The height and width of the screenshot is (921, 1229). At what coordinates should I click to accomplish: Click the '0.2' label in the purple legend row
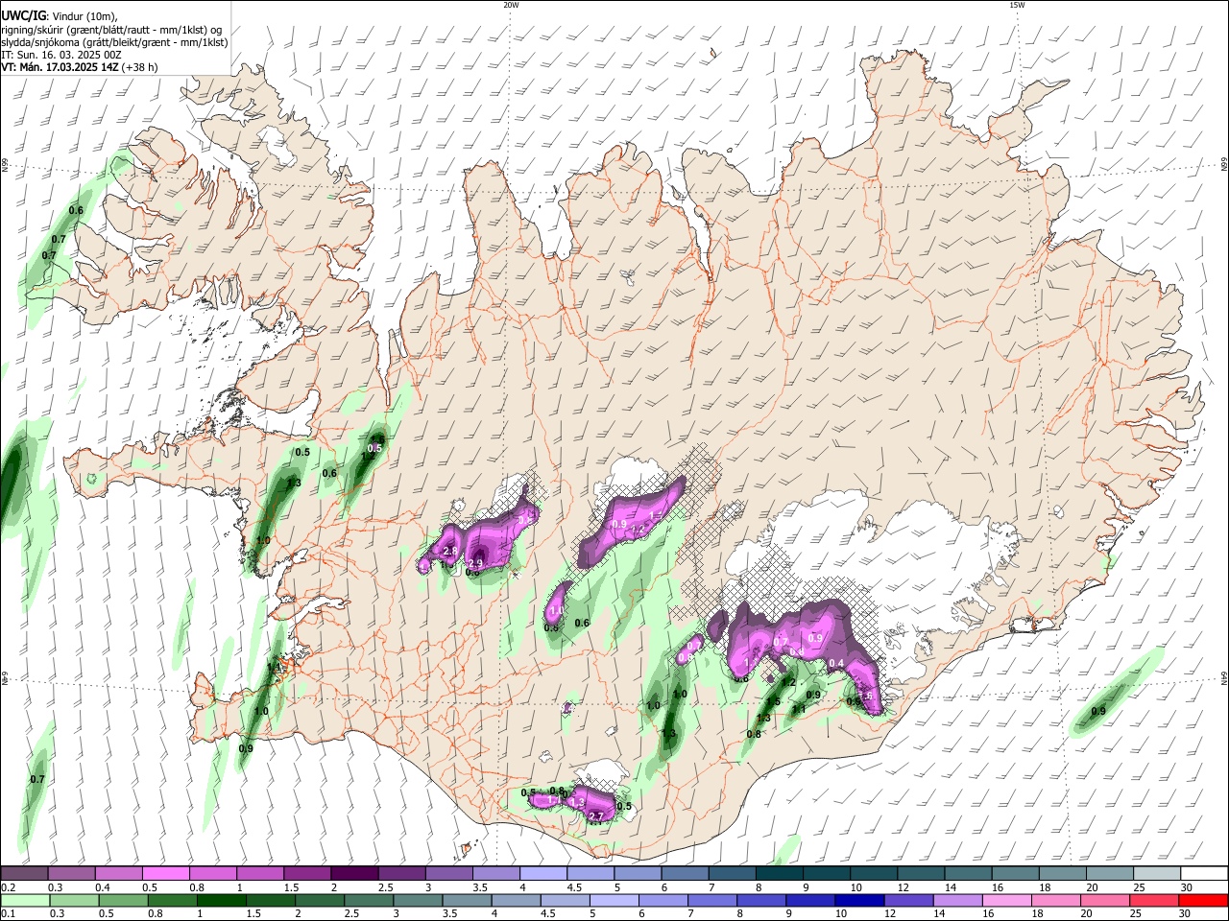point(7,887)
